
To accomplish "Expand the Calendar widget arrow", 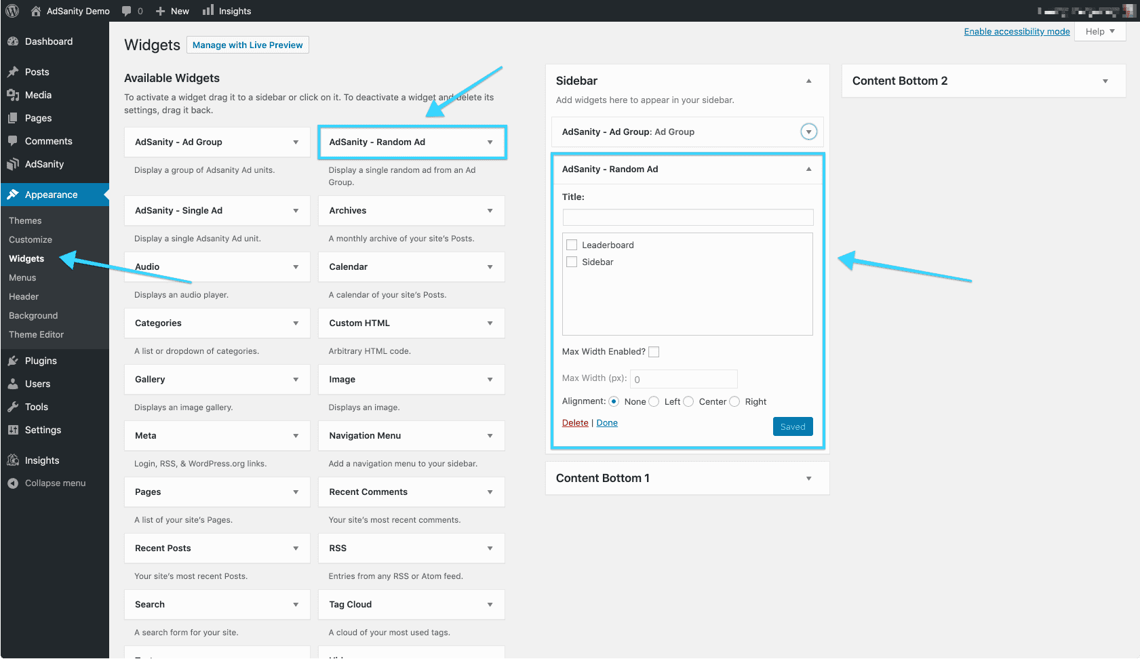I will 490,267.
